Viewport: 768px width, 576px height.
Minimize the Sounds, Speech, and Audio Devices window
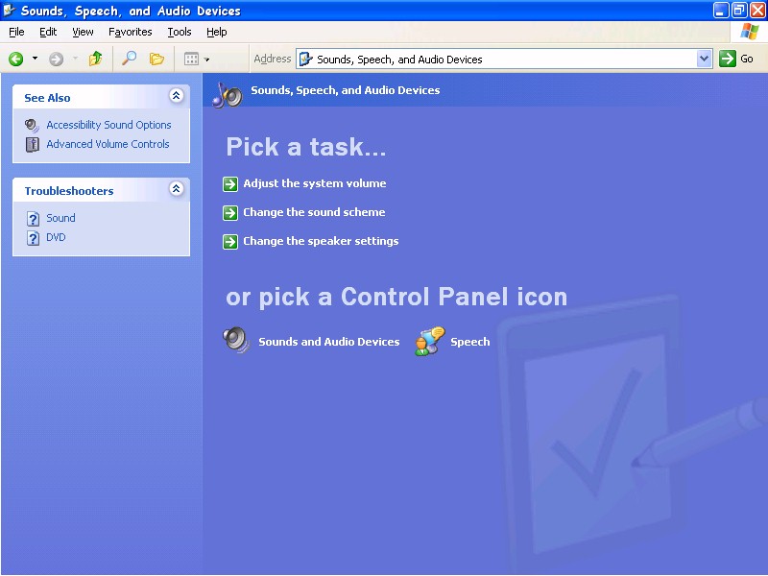pos(720,11)
